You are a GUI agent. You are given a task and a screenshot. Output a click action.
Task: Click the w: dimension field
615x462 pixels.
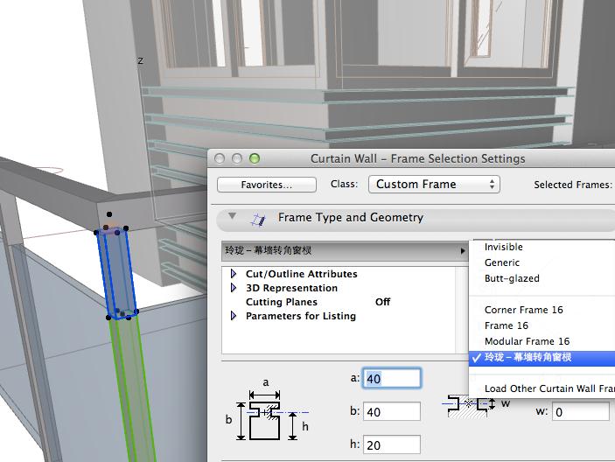[581, 411]
